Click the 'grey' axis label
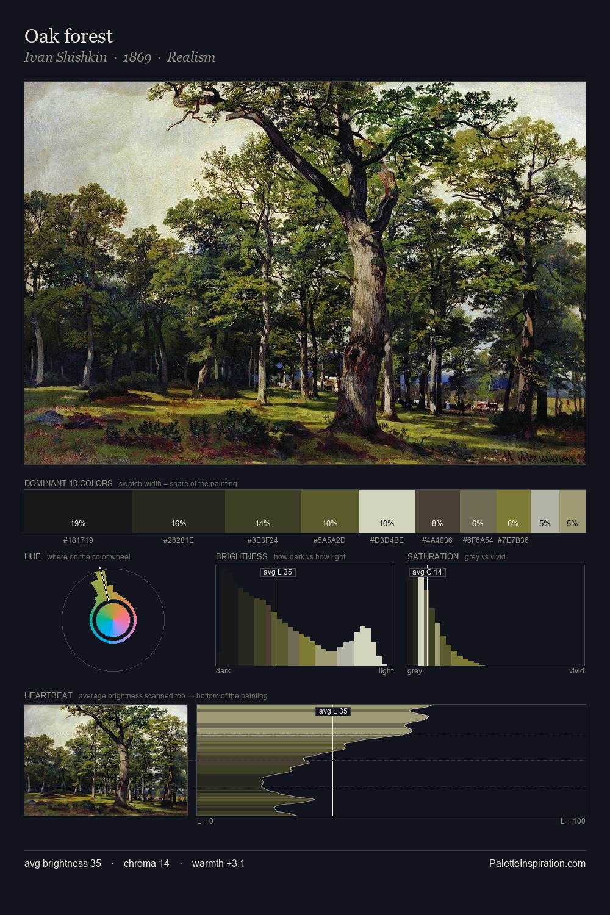This screenshot has width=610, height=915. tap(415, 671)
